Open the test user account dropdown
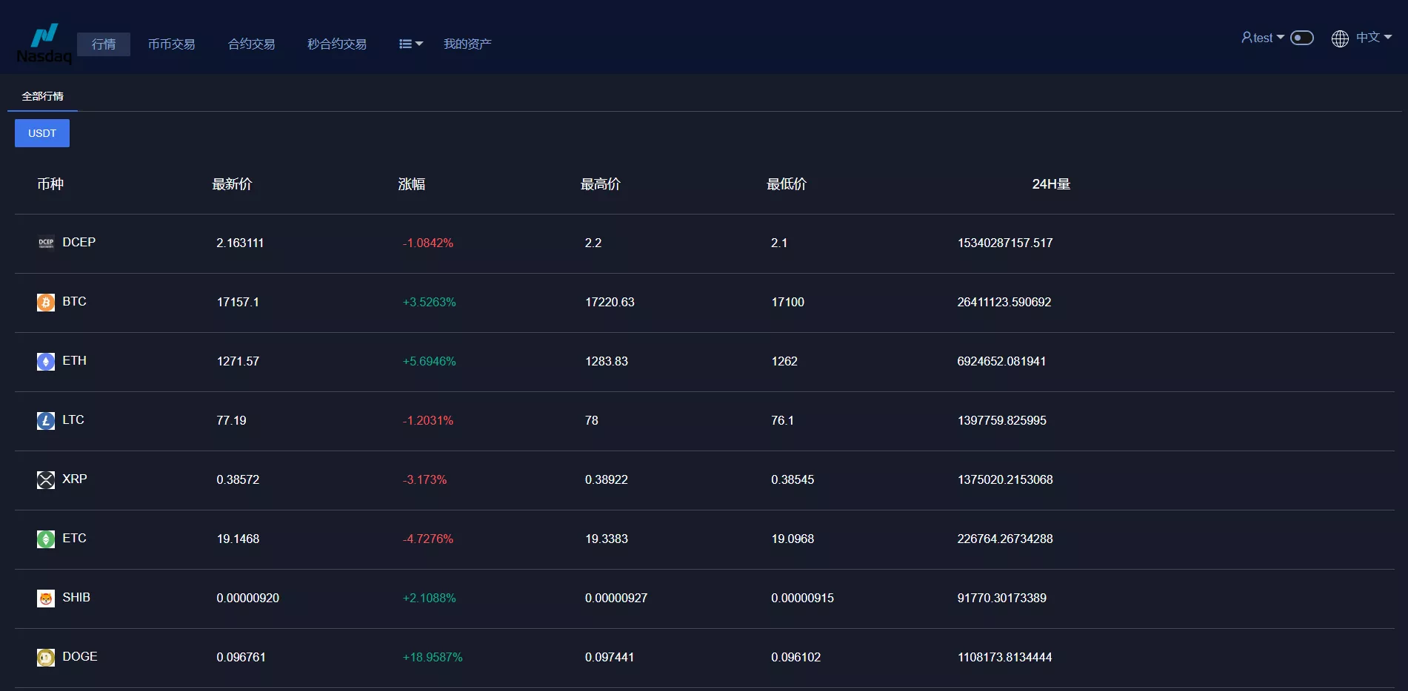 tap(1262, 38)
